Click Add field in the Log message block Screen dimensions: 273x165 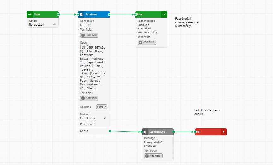153,156
